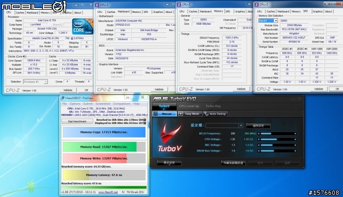The image size is (343, 197).
Task: Click Validate in the CPU-Z Mainboard window
Action: [159, 90]
